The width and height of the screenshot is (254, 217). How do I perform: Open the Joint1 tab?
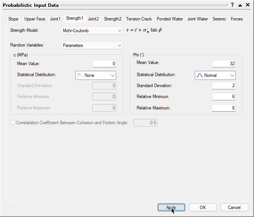tap(55, 19)
